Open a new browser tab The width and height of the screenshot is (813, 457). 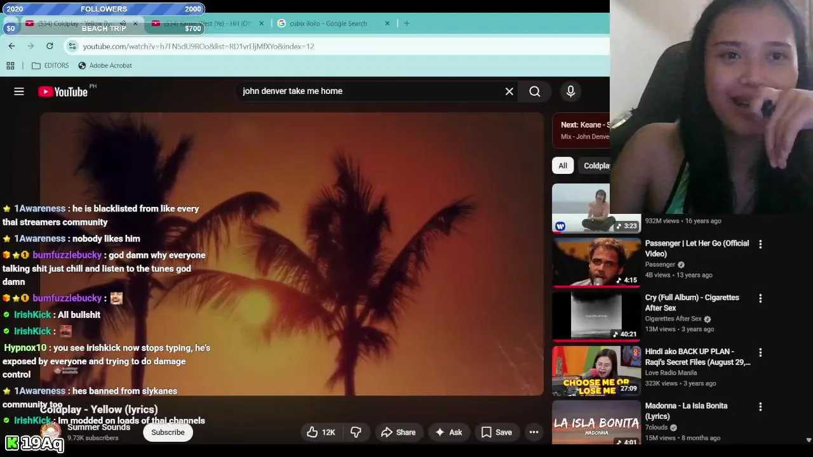(x=406, y=23)
